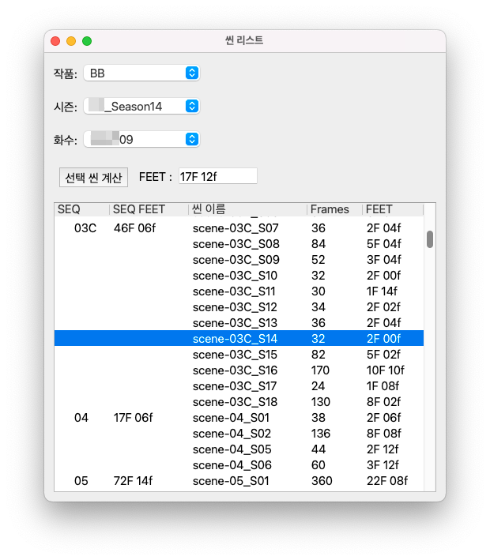Viewport: 490px width, 560px height.
Task: Select row scene-03C_S12
Action: point(239,307)
